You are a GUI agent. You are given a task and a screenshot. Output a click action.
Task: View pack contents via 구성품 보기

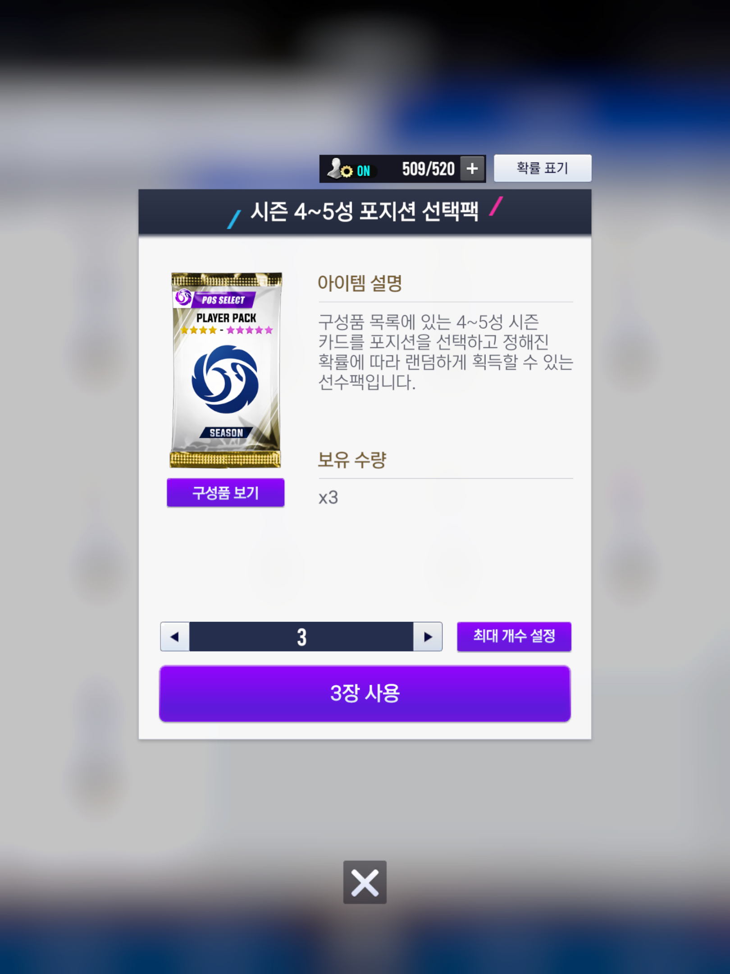pyautogui.click(x=226, y=492)
